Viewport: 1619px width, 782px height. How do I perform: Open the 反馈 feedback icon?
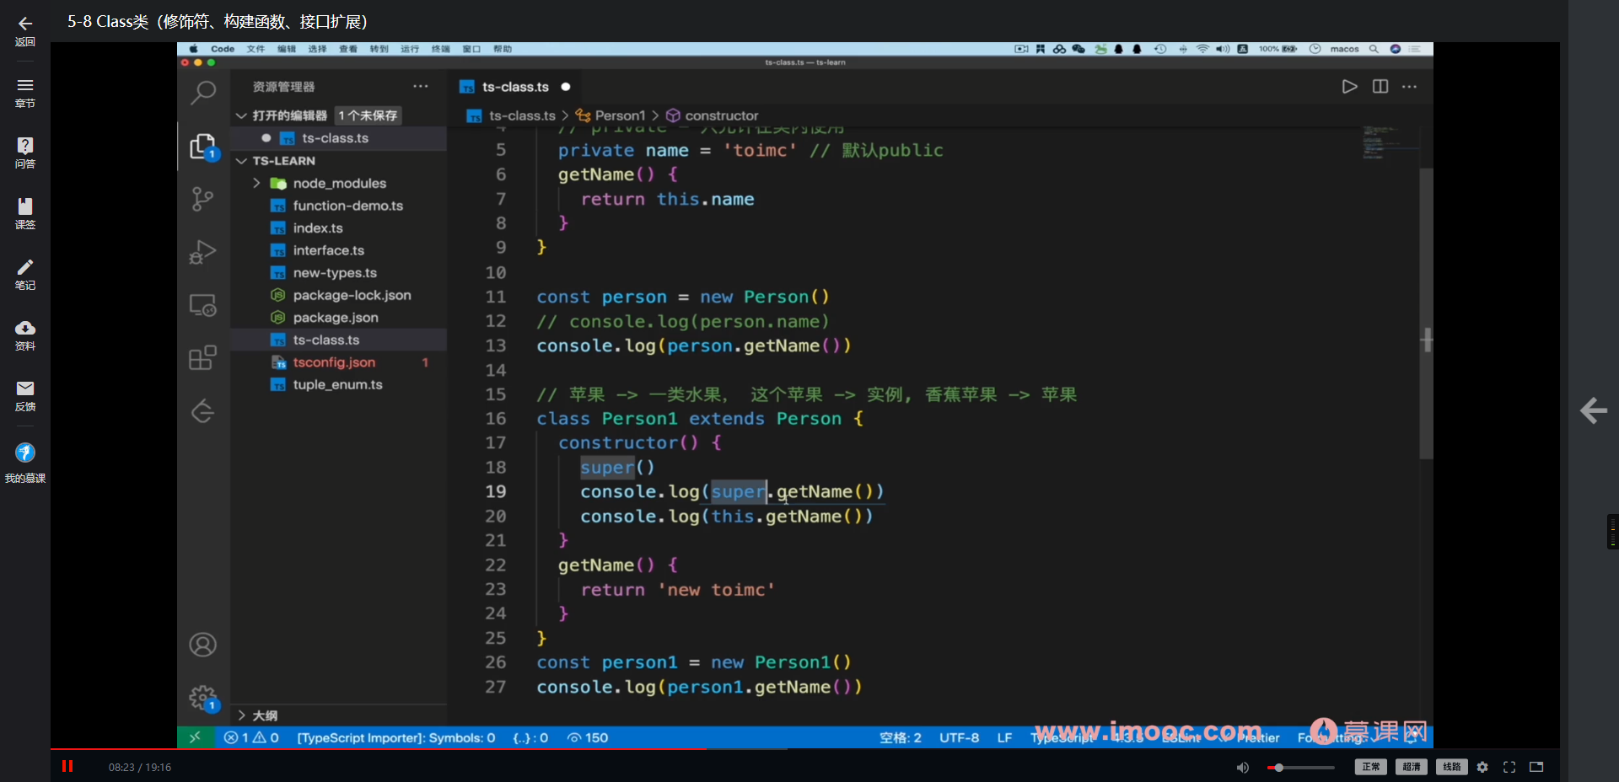click(x=25, y=388)
